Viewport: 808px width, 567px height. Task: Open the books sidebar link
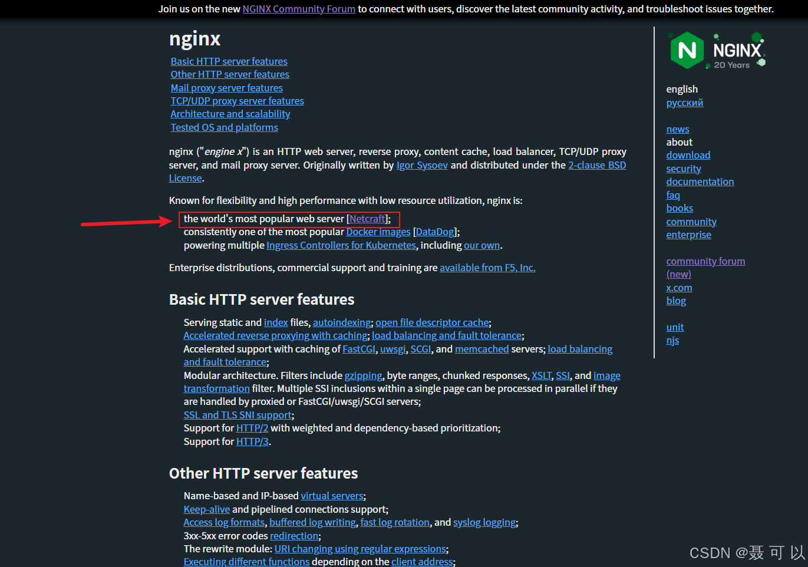680,208
